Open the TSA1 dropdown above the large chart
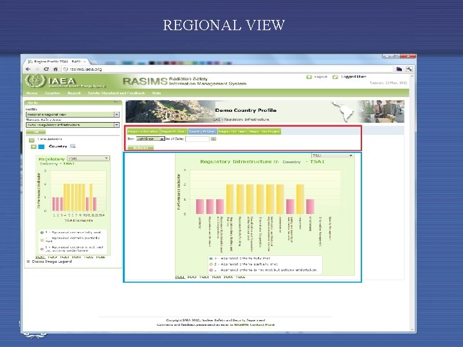Image resolution: width=463 pixels, height=347 pixels. (332, 156)
